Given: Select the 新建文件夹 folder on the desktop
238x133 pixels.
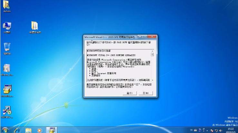Looking at the screenshot, I should coord(35,27).
